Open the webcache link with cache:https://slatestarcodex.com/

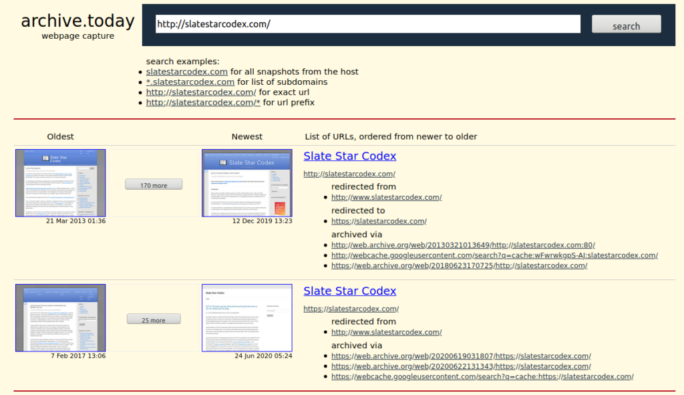(482, 376)
